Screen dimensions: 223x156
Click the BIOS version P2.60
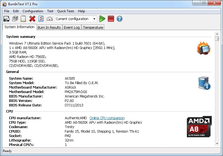pyautogui.click(x=69, y=101)
